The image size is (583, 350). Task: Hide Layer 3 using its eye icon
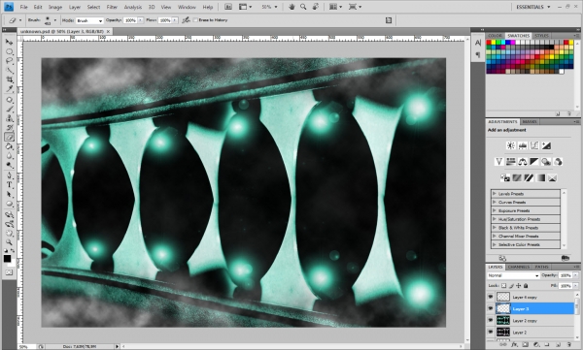[x=490, y=308]
